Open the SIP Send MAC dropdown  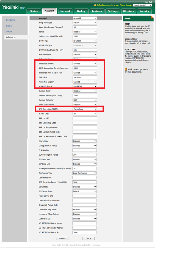(84, 159)
